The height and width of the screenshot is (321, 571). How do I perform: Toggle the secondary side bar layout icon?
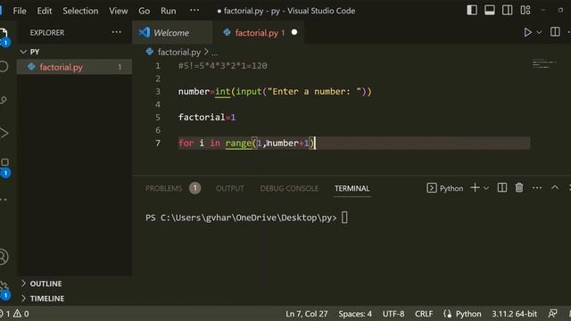(x=508, y=10)
